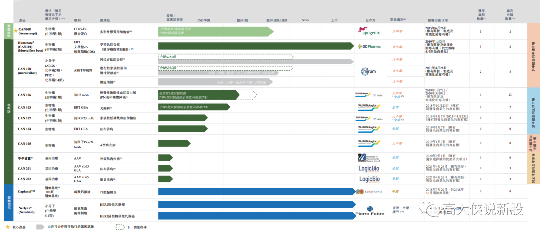This screenshot has width=541, height=233.
Task: Click the CAN 105 product name
Action: coord(25,144)
